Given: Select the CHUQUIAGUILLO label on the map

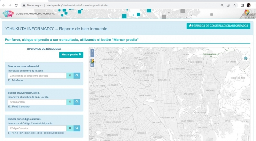Looking at the screenshot, I should pos(211,55).
